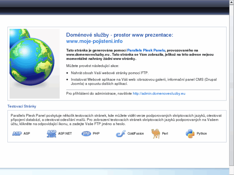Viewport: 234px width, 175px height.
Task: Click the ASP text label
Action: click(27, 134)
